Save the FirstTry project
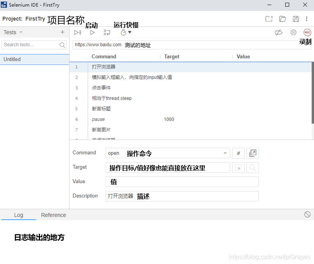314x264 pixels. 295,19
